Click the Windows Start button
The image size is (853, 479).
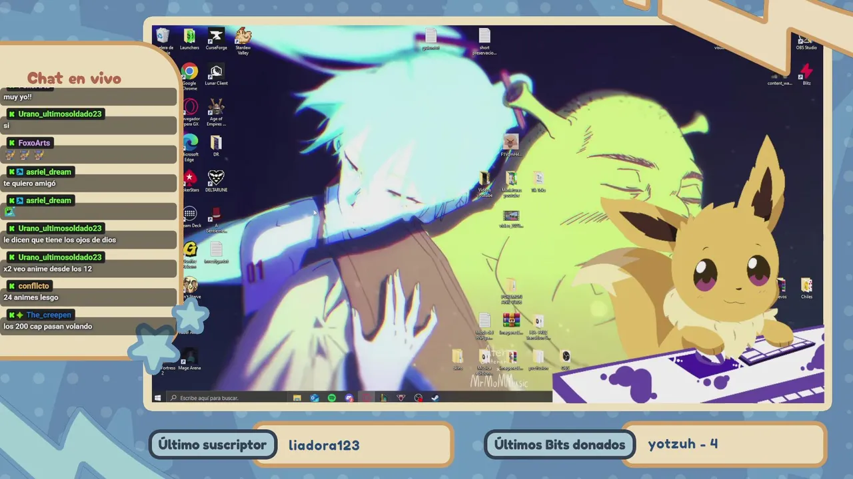tap(158, 398)
